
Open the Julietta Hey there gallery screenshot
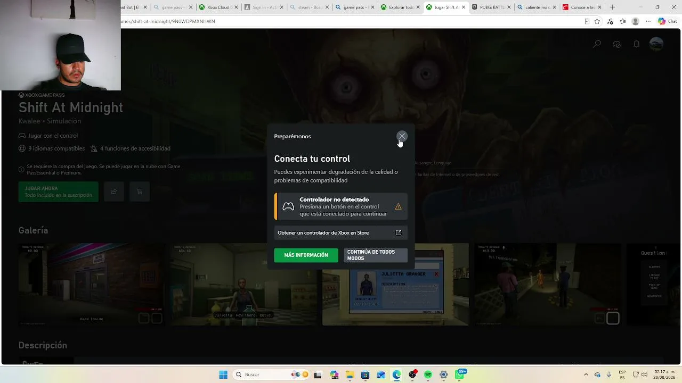click(243, 285)
